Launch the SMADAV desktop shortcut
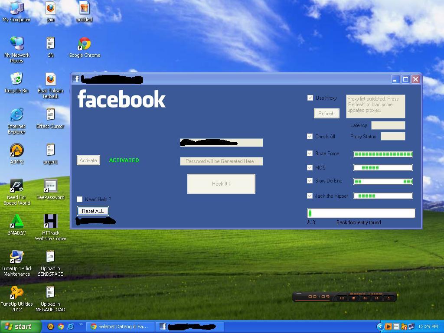 click(x=17, y=225)
